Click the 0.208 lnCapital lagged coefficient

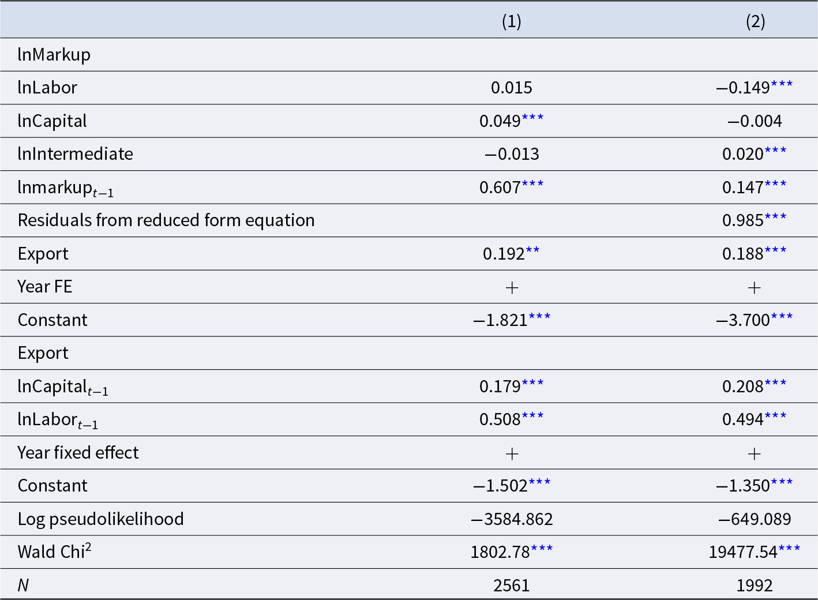743,387
